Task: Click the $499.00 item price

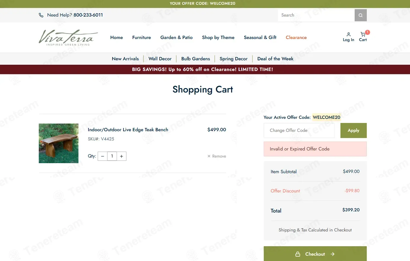Action: coord(217,130)
